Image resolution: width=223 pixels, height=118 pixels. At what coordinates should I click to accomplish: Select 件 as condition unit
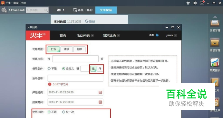pyautogui.click(x=100, y=68)
